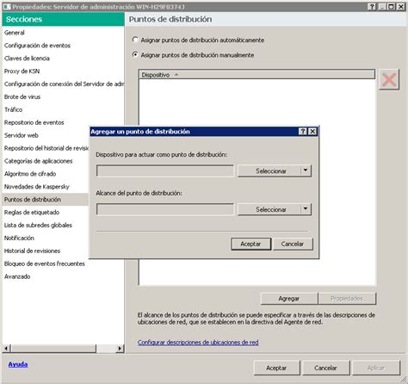The height and width of the screenshot is (384, 408).
Task: Open Configuración de conexión del Servidor section
Action: 64,84
